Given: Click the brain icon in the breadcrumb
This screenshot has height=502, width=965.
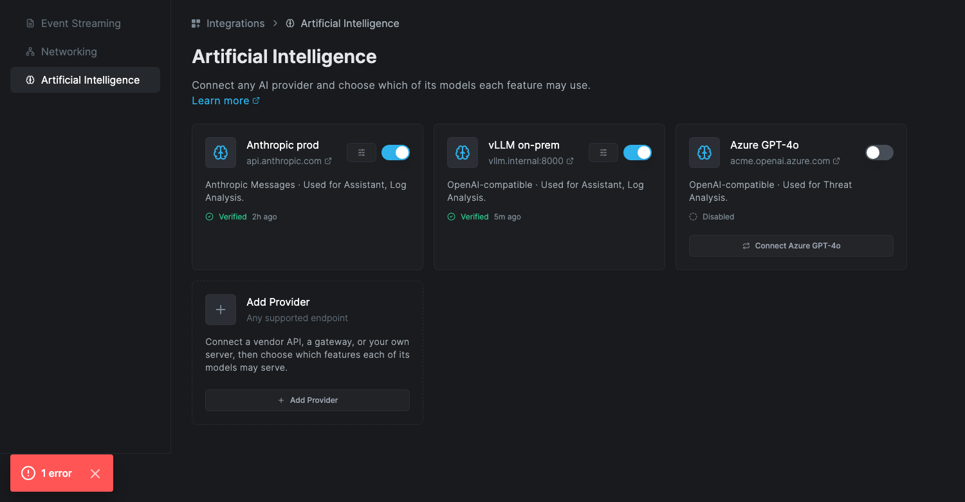Looking at the screenshot, I should pyautogui.click(x=290, y=24).
